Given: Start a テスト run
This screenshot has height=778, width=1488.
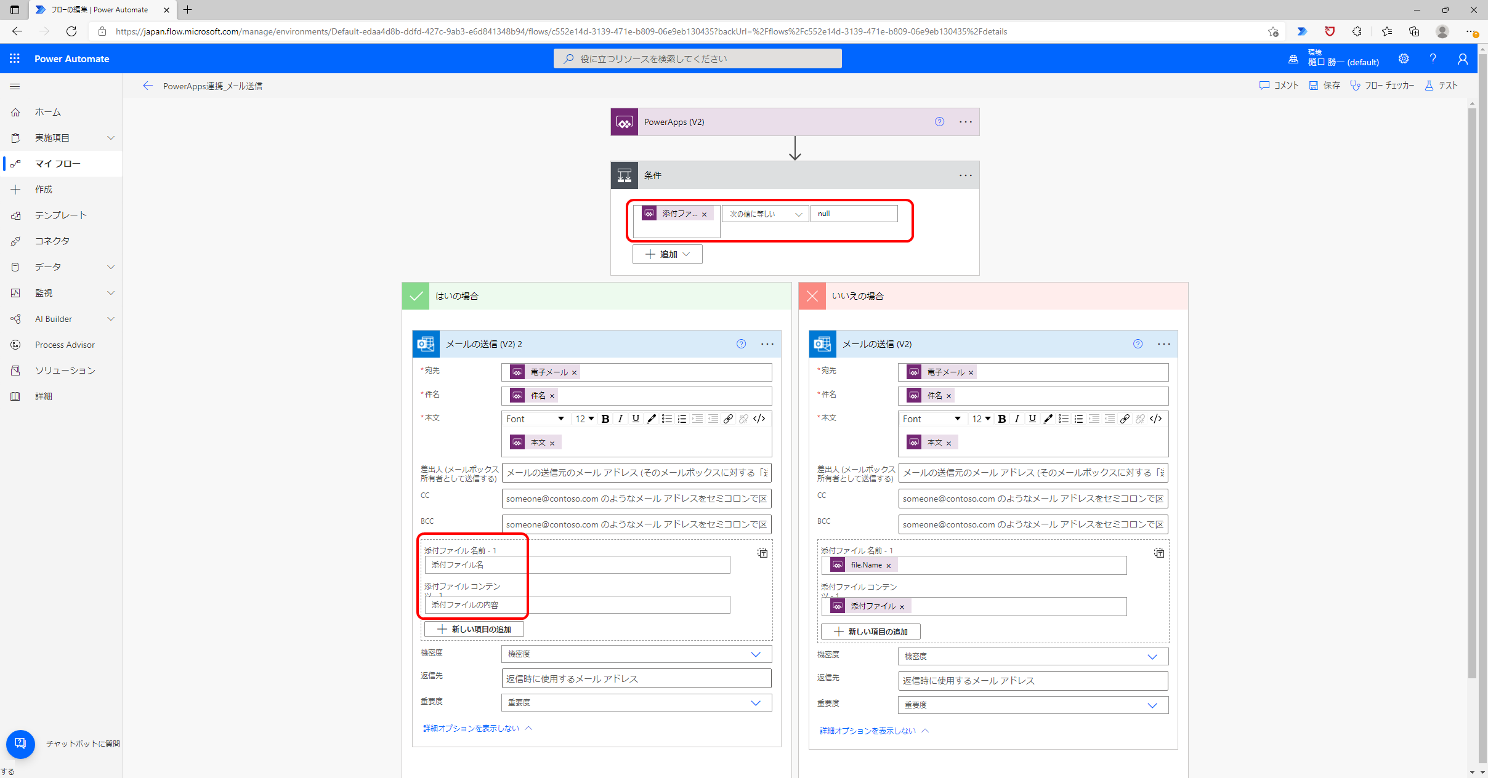Looking at the screenshot, I should (1441, 86).
